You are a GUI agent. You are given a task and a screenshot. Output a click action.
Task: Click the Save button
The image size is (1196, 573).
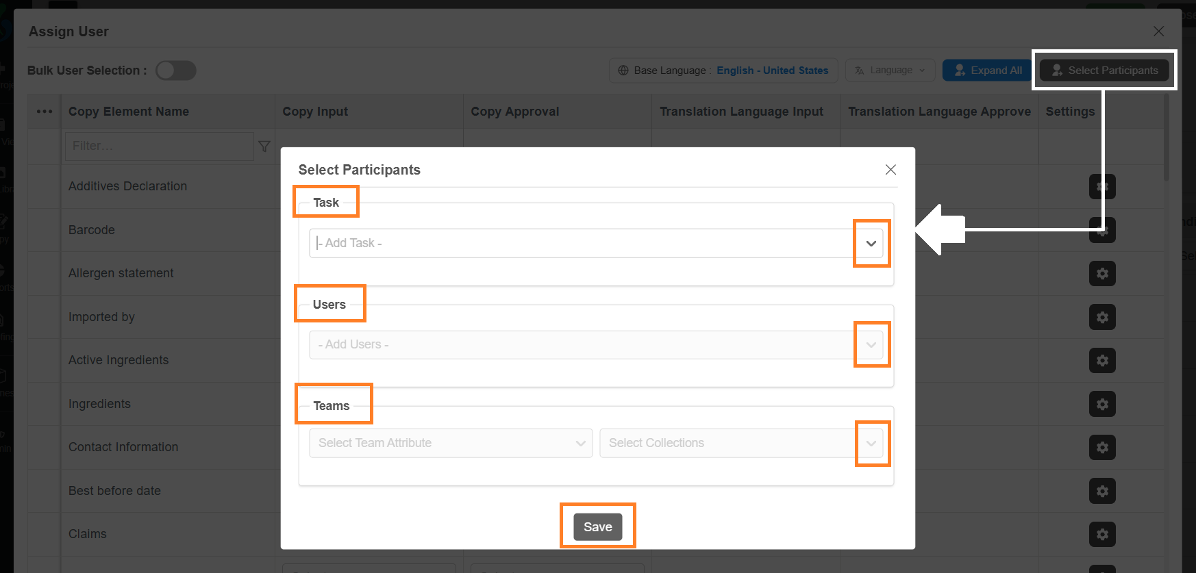pyautogui.click(x=598, y=526)
